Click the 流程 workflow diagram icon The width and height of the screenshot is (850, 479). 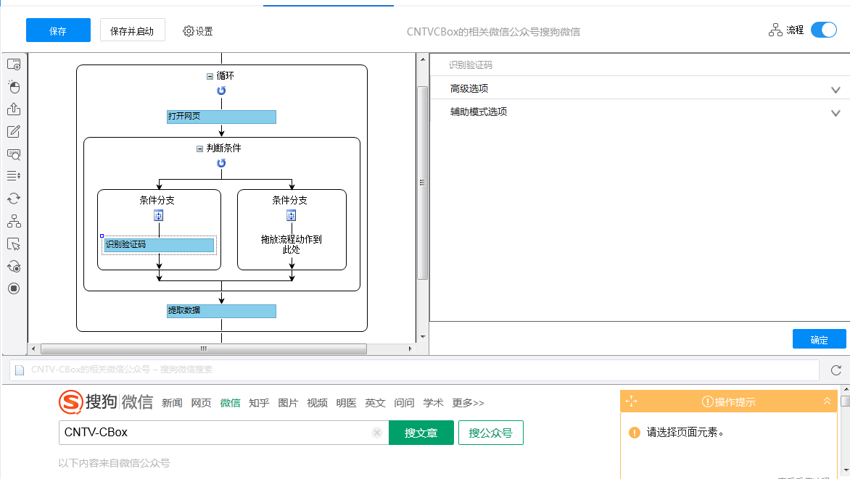click(x=775, y=30)
